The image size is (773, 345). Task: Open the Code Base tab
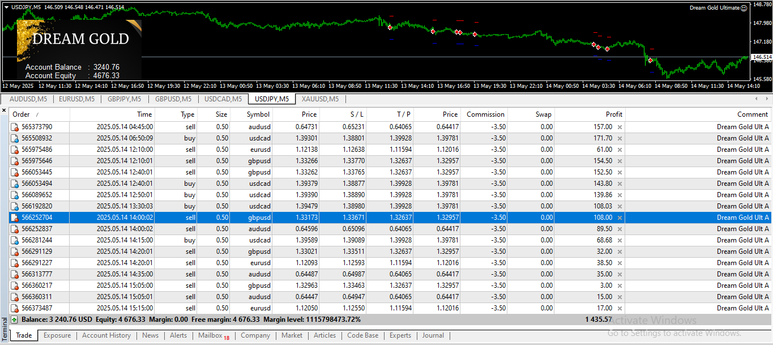(363, 335)
